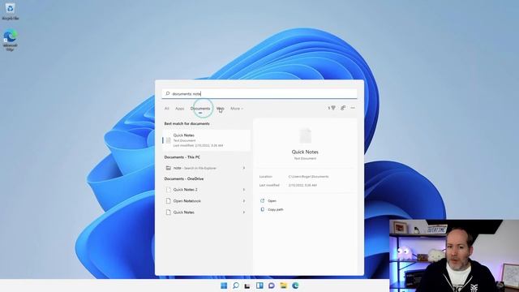Click the "Best match for documents" heading

coord(187,123)
